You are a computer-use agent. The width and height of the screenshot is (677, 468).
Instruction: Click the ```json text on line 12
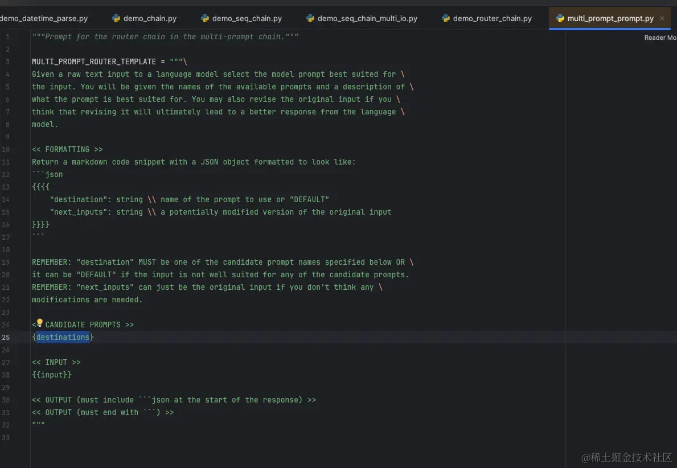point(47,174)
